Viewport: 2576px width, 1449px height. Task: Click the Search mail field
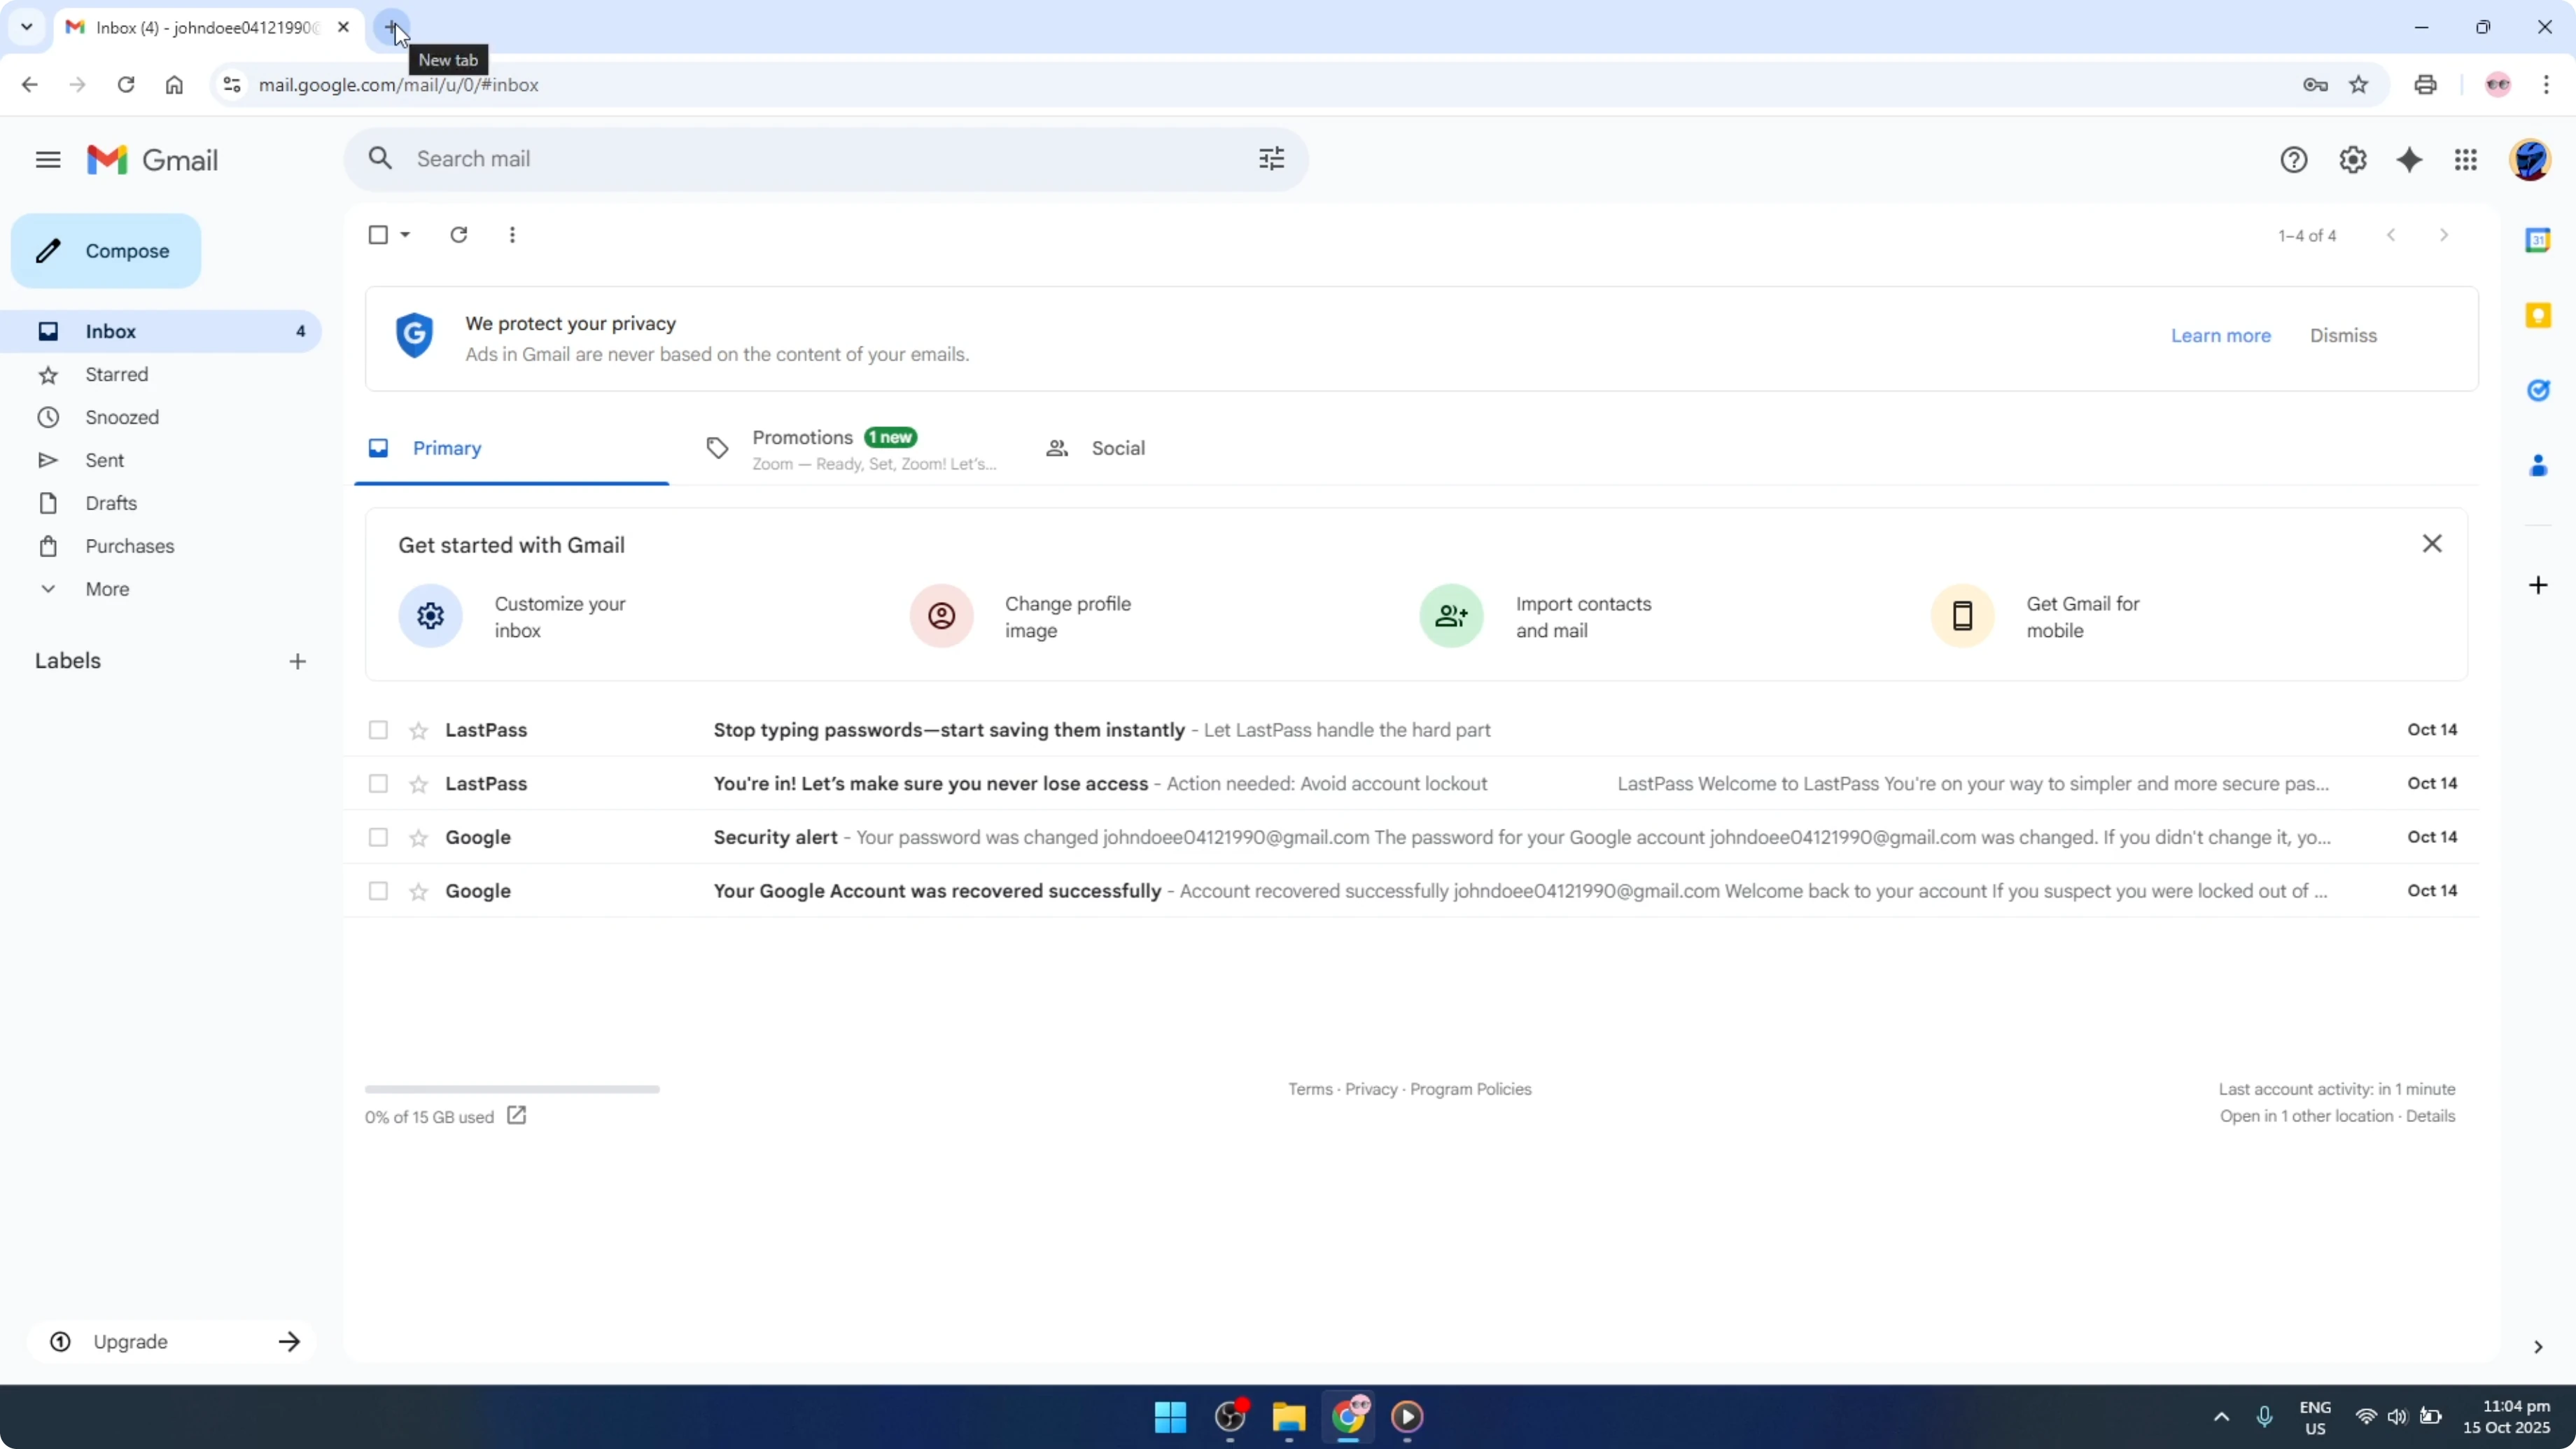tap(826, 159)
